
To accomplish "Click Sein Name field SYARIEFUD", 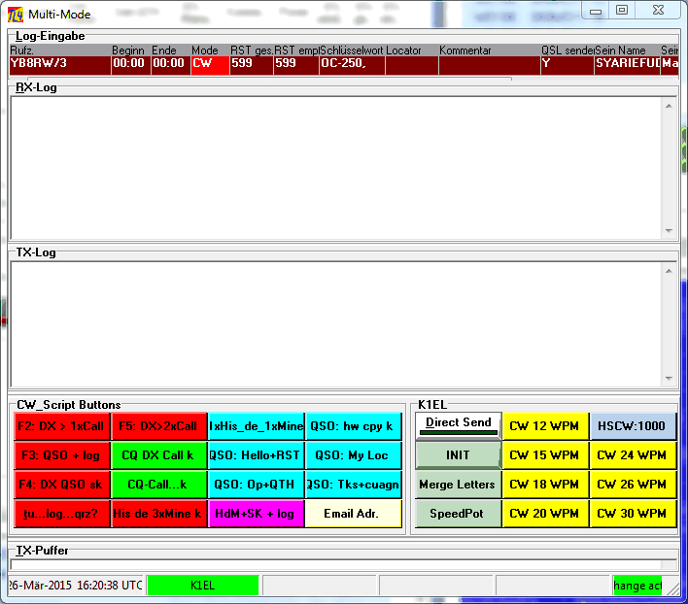I will [628, 65].
